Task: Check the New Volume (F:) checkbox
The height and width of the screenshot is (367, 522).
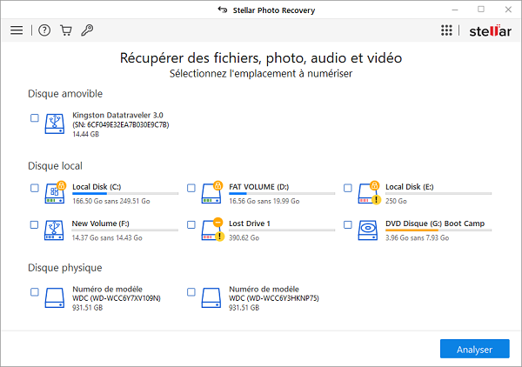Action: coord(34,224)
